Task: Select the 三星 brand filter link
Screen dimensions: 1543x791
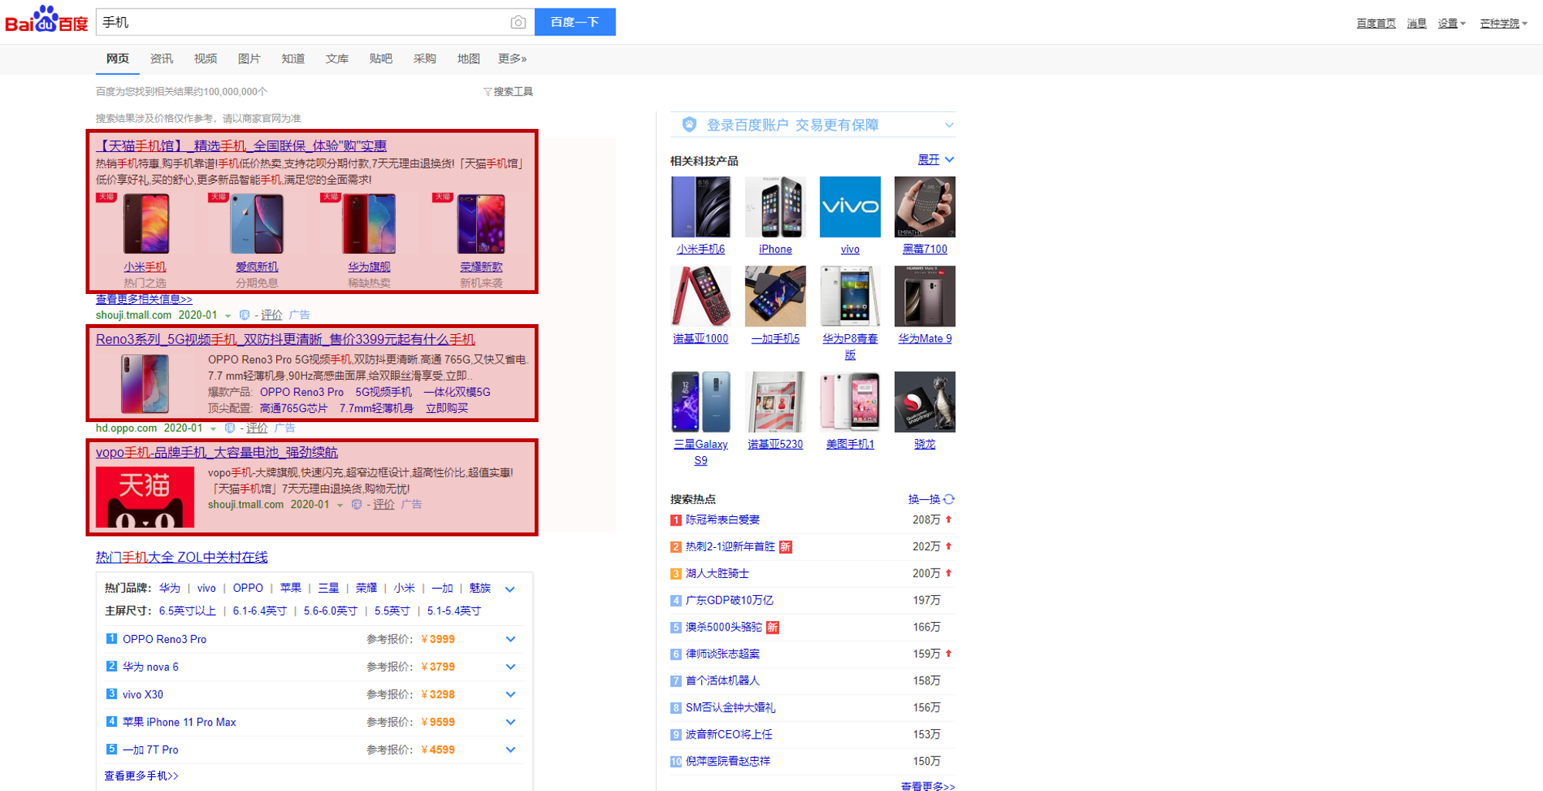Action: [329, 588]
